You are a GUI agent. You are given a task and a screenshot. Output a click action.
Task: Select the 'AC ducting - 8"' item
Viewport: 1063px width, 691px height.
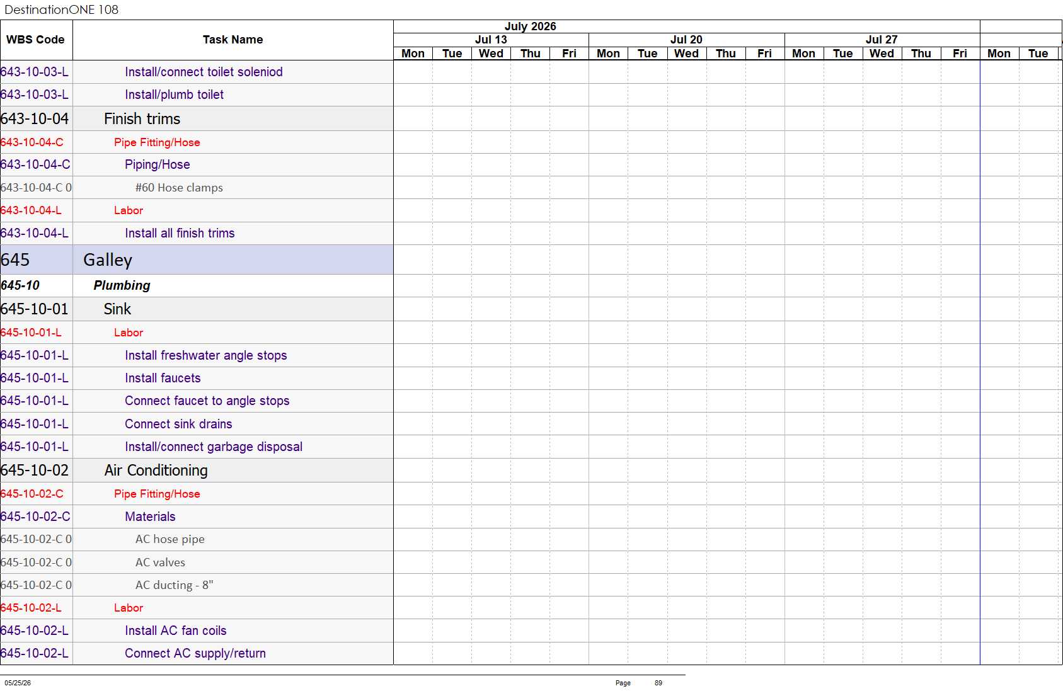pos(175,585)
